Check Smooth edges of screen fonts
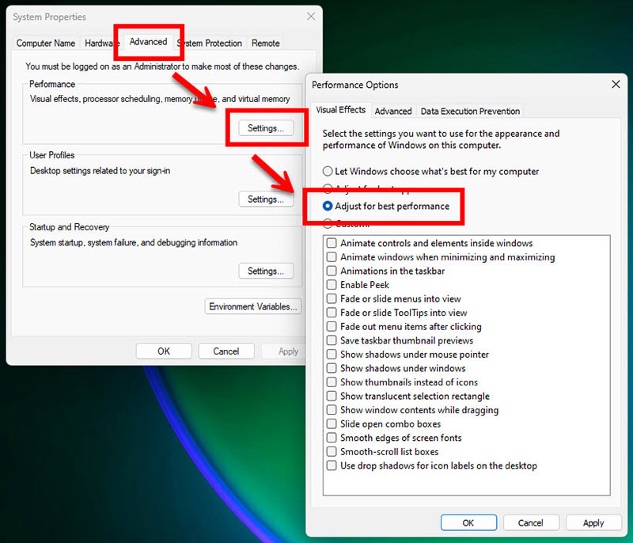The image size is (633, 543). click(x=394, y=438)
